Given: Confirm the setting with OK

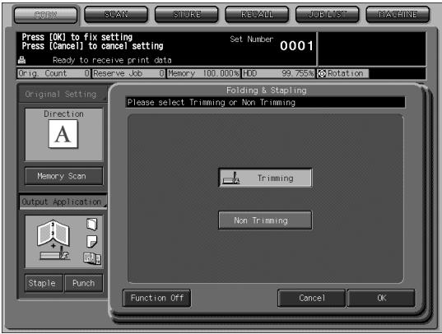Looking at the screenshot, I should coord(381,298).
